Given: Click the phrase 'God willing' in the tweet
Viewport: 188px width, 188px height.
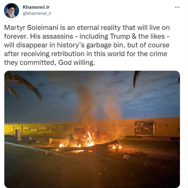Looking at the screenshot, I should coord(76,62).
